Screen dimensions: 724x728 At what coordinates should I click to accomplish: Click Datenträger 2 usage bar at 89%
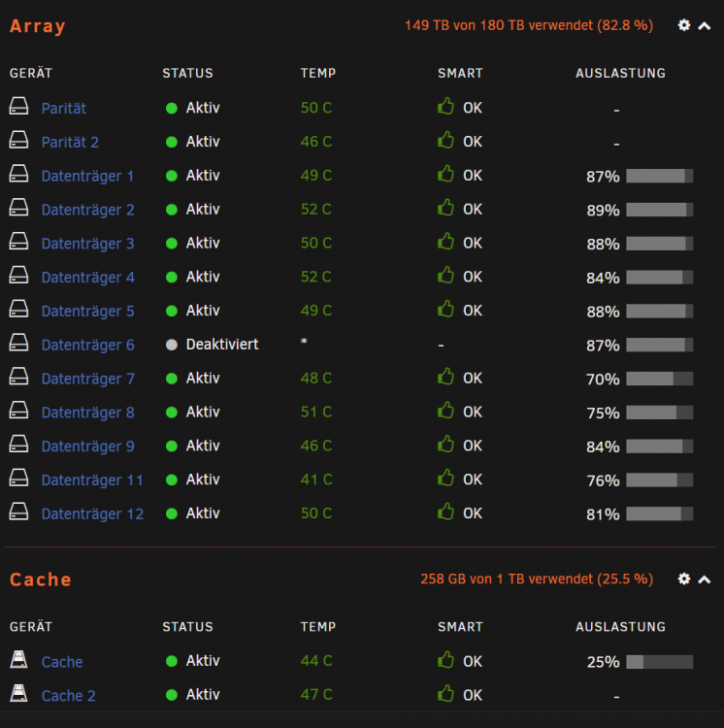point(660,210)
